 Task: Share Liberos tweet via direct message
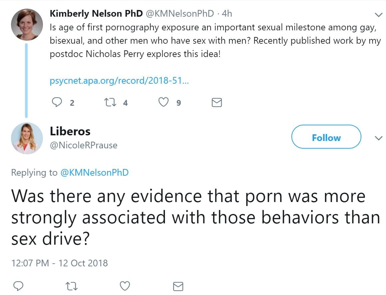tap(178, 286)
